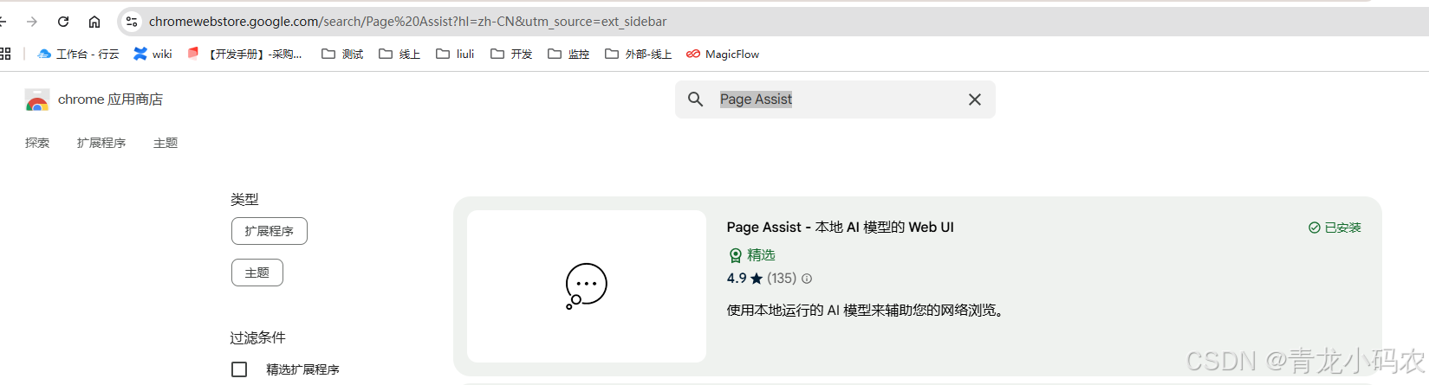Click the search magnifier icon
Screen dimensions: 1429x385
[695, 99]
